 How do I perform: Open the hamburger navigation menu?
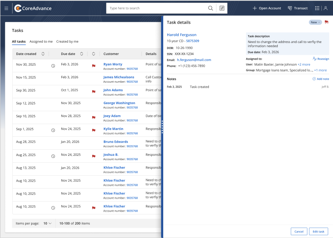click(x=6, y=8)
